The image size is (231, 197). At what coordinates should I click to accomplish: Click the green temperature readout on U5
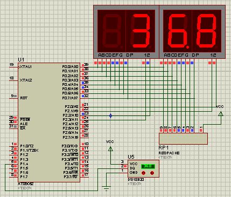tap(148, 166)
